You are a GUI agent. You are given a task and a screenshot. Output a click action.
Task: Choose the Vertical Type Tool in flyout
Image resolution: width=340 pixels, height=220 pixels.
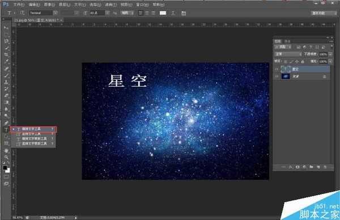pos(33,134)
